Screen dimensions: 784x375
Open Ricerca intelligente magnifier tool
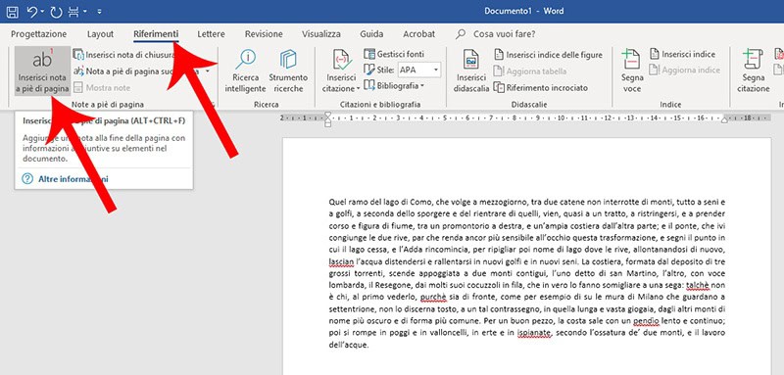pyautogui.click(x=246, y=70)
